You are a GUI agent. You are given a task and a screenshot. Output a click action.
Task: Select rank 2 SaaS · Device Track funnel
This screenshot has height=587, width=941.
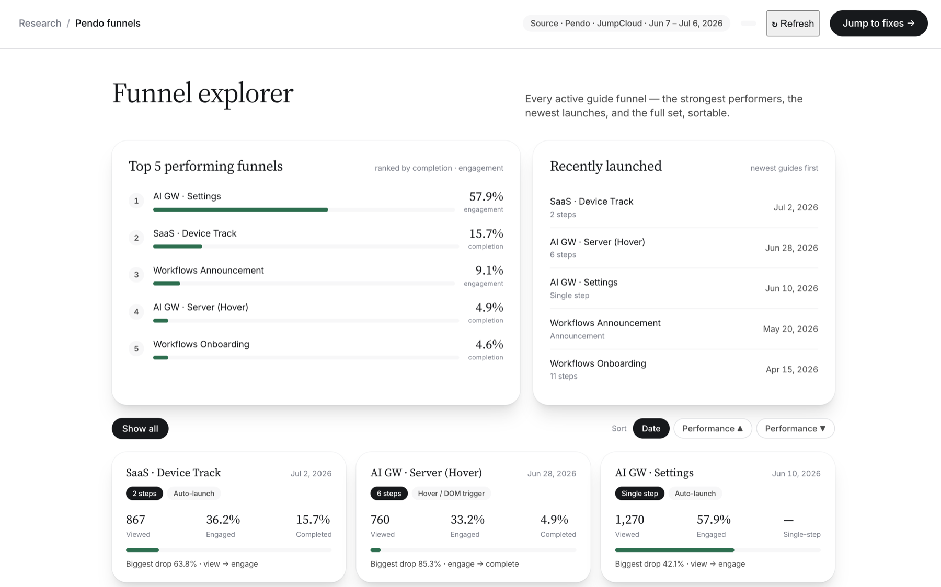316,239
